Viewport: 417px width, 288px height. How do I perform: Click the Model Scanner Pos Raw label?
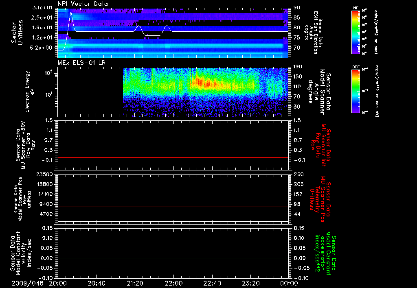[x=23, y=199]
